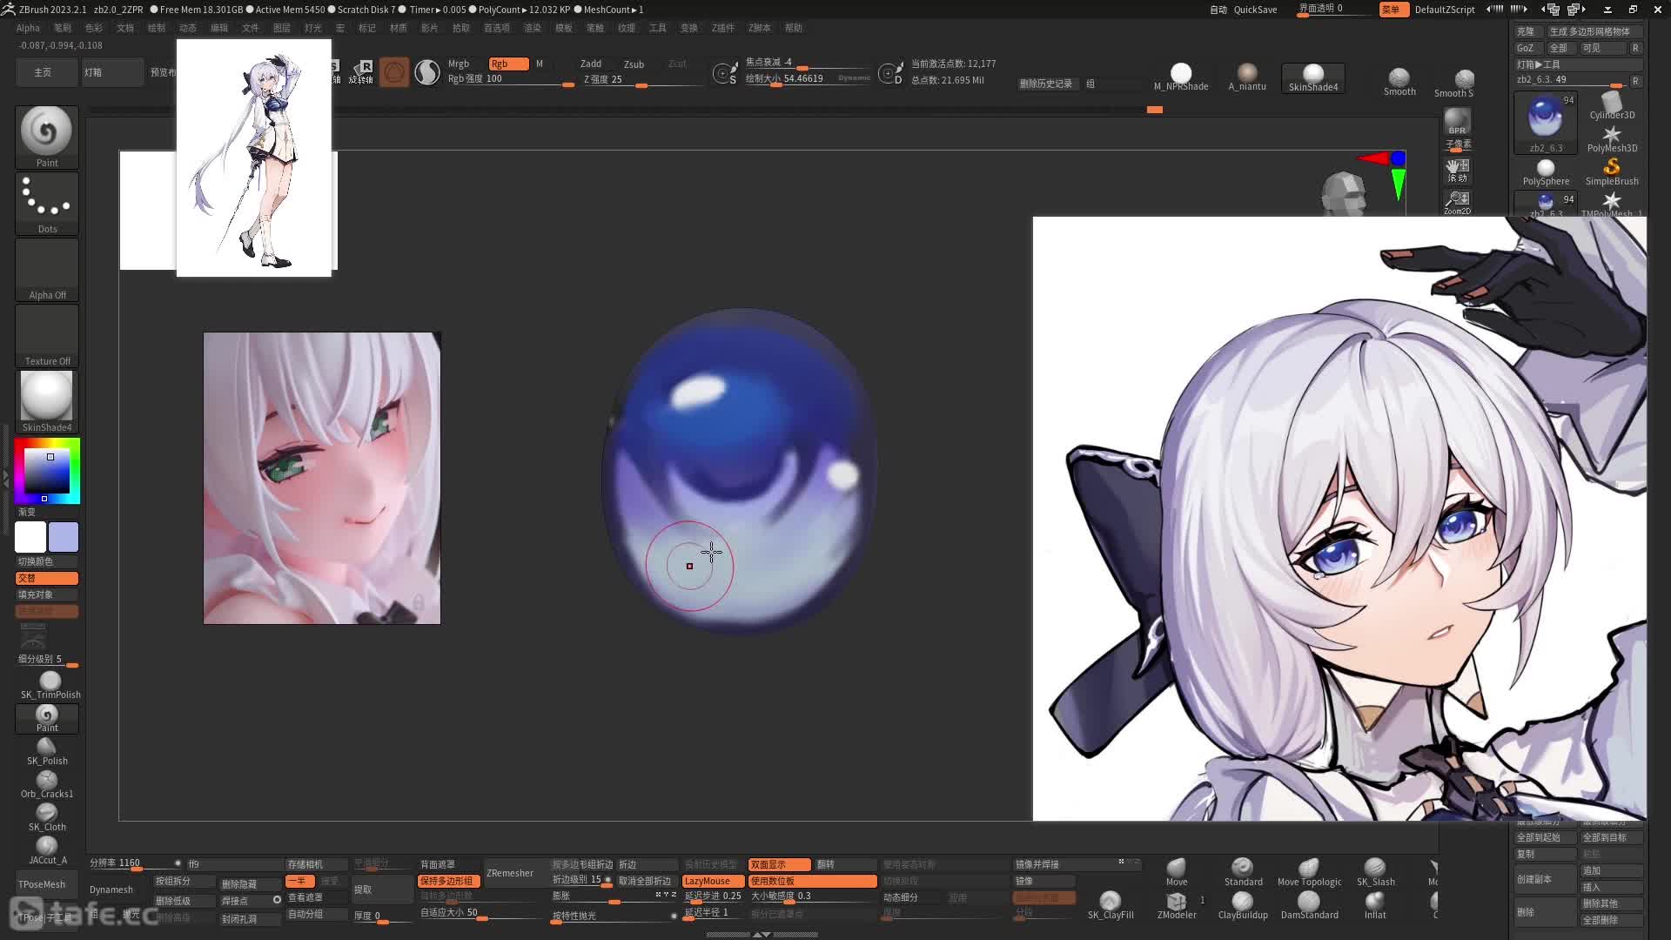1671x940 pixels.
Task: Toggle the Mrgb mode
Action: coord(459,64)
